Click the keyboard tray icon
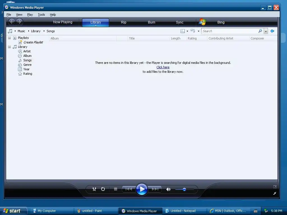 [256, 211]
